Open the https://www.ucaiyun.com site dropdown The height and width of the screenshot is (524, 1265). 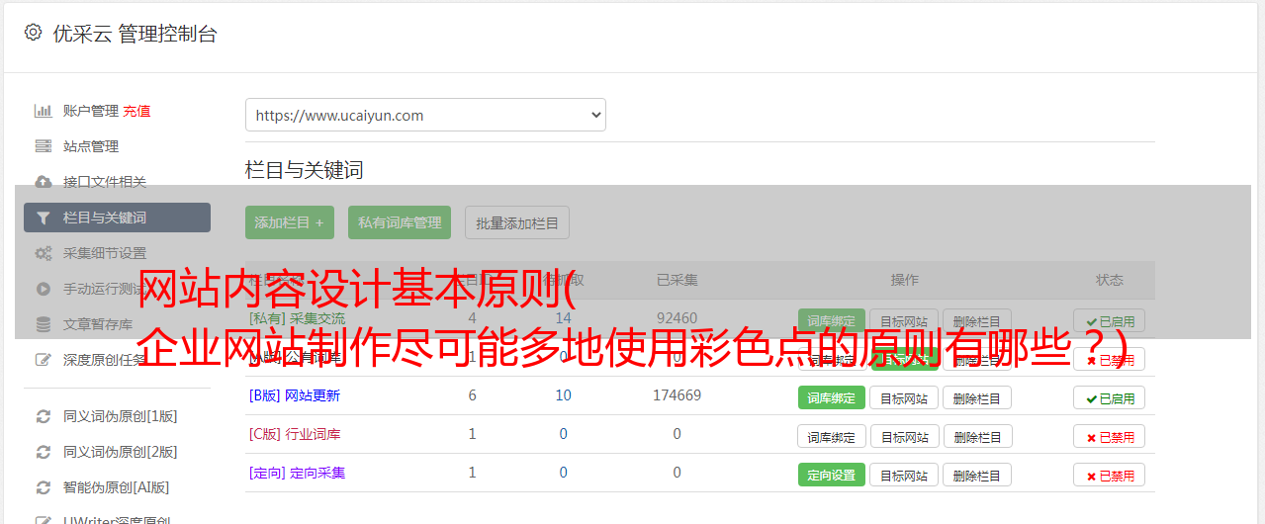[x=425, y=115]
